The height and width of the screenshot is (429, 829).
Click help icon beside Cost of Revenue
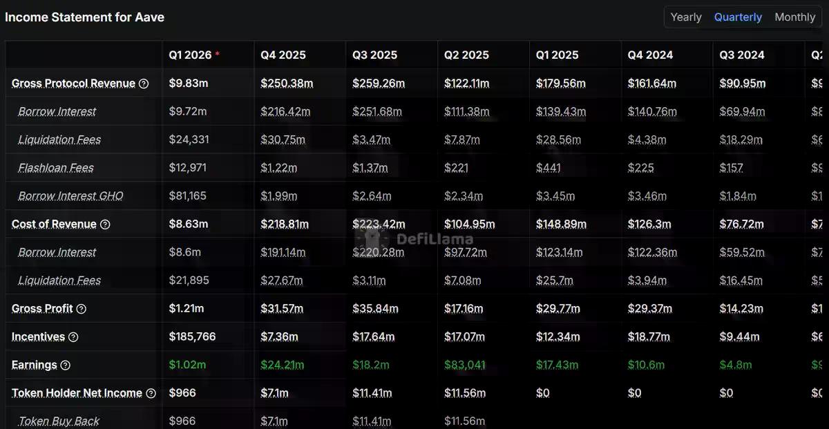pos(105,225)
